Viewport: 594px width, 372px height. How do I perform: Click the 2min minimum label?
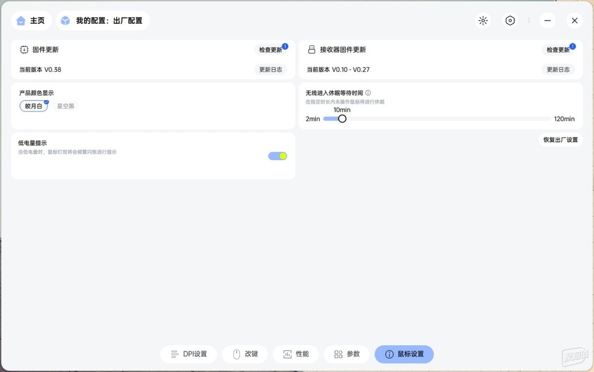coord(313,119)
